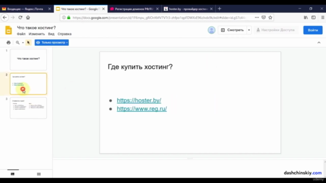
Task: Click the zoom magnifier tool
Action: click(18, 43)
